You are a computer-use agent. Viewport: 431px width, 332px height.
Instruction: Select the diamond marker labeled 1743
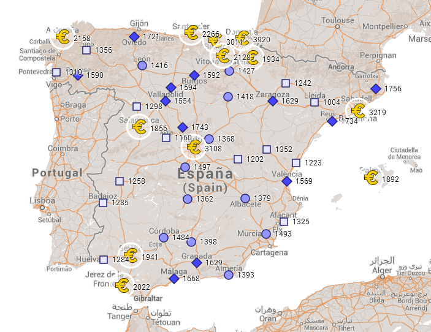click(x=183, y=127)
